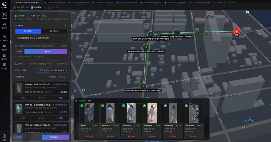
Task: Click the calendar icon beside the date range
Action: coord(38,19)
